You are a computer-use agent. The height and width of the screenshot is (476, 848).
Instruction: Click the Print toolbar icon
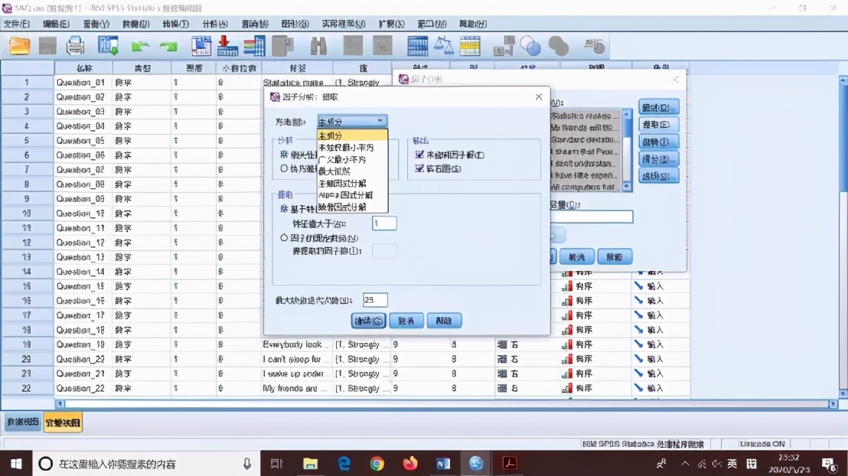tap(74, 47)
